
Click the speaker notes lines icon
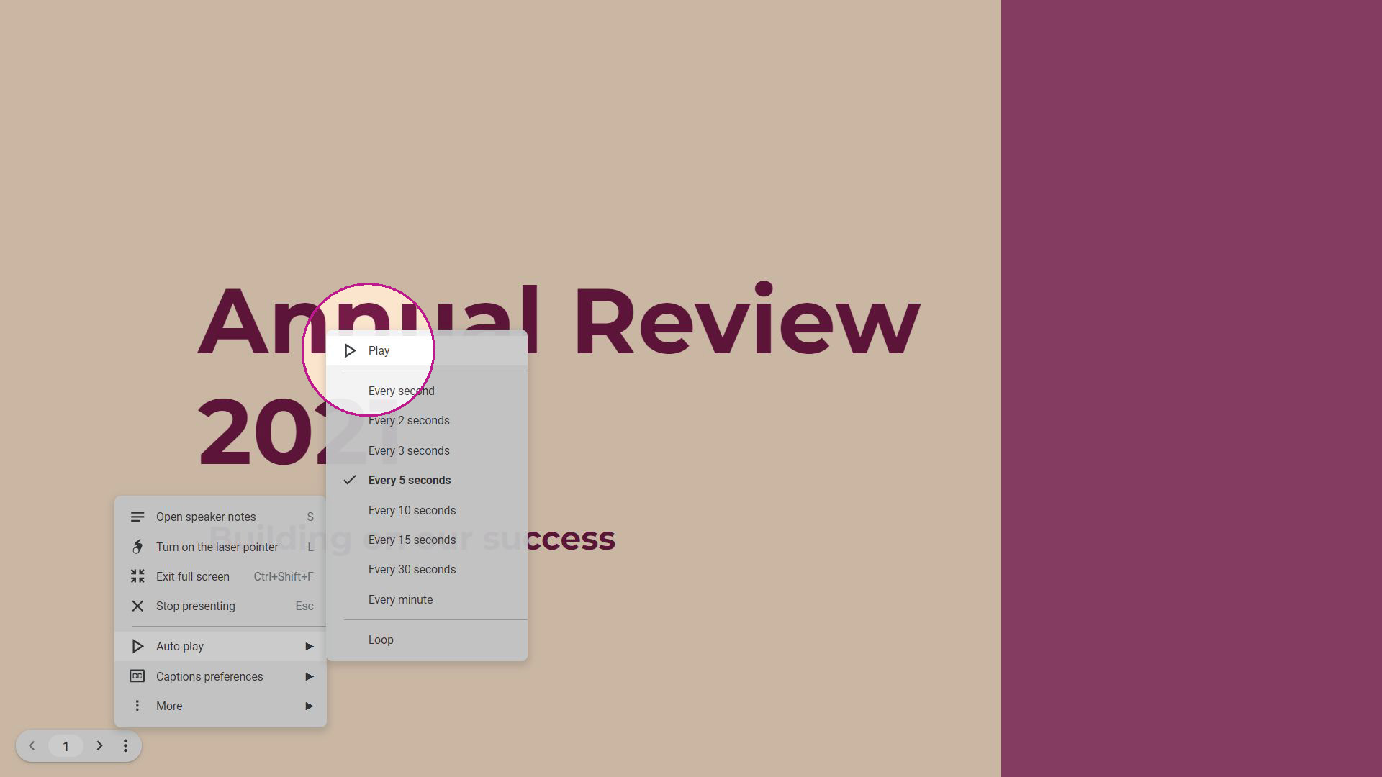click(x=137, y=516)
